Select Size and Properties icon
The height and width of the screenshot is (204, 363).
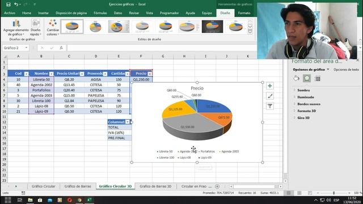pos(318,79)
